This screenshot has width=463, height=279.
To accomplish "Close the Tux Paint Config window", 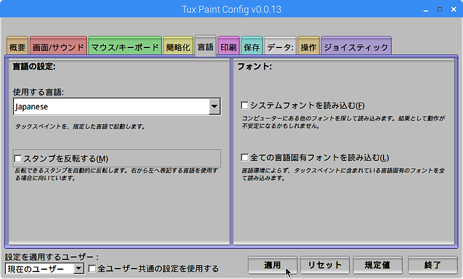I will (454, 9).
